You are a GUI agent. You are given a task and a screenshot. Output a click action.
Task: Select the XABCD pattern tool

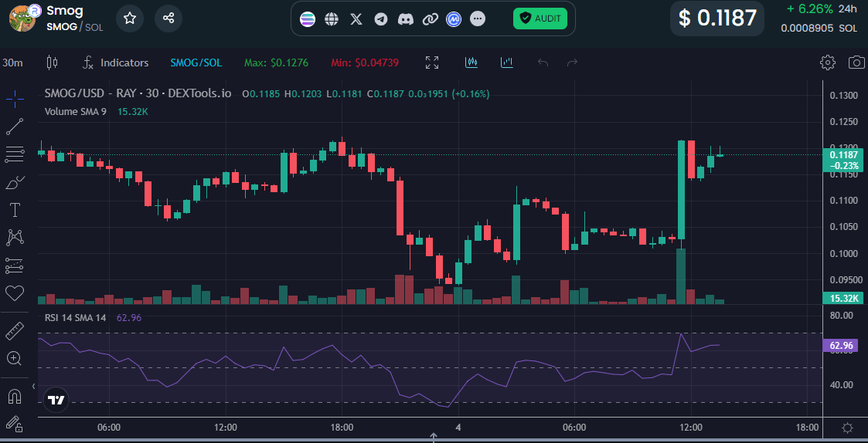15,238
